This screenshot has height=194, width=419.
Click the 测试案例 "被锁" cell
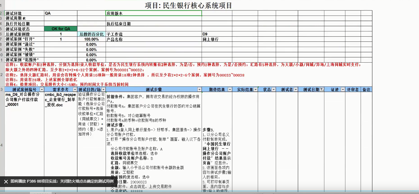(24, 55)
